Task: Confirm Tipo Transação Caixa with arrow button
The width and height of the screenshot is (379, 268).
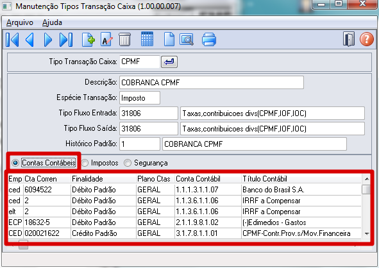Action: [169, 62]
